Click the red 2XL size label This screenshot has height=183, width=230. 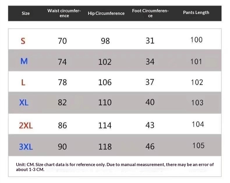[x=26, y=126]
